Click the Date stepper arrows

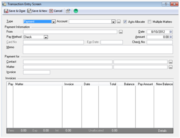tap(171, 32)
